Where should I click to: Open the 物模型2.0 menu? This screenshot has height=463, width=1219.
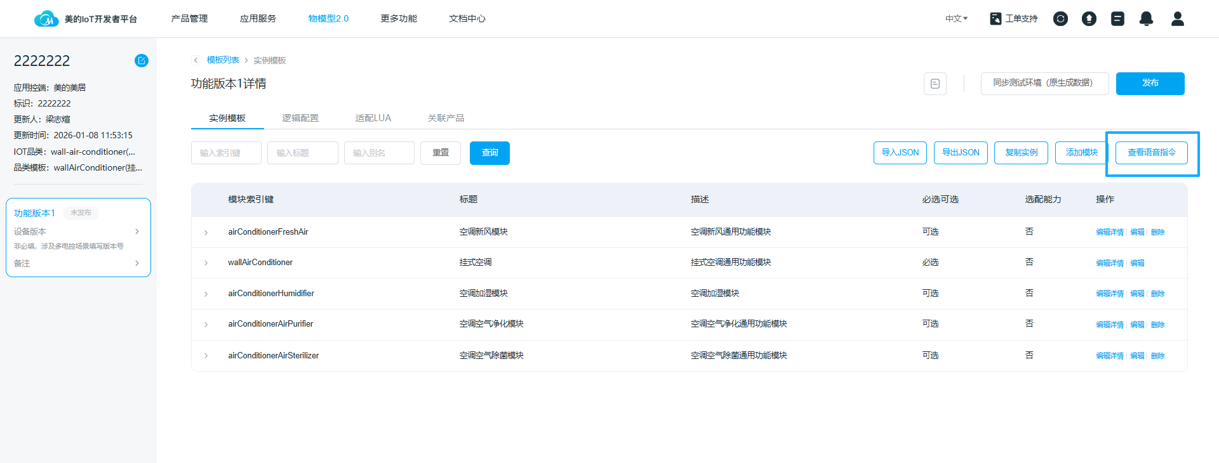click(x=328, y=19)
